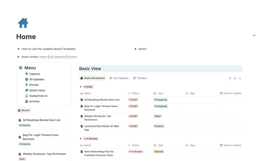Click the All Updates checkmark badge icon
259x161 pixels.
(x=26, y=79)
